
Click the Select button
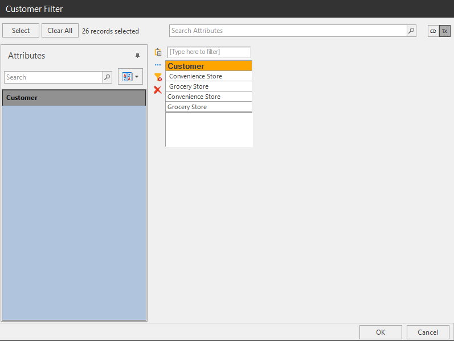click(x=21, y=31)
